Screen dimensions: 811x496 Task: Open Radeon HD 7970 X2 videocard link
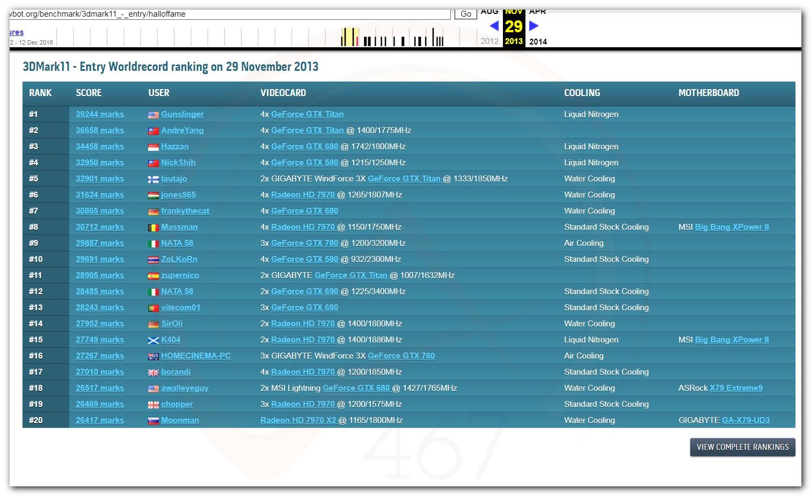(298, 420)
